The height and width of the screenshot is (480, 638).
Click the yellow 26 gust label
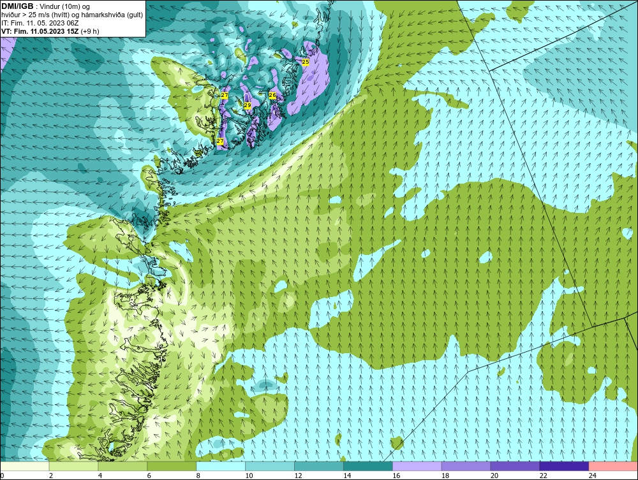click(x=272, y=95)
